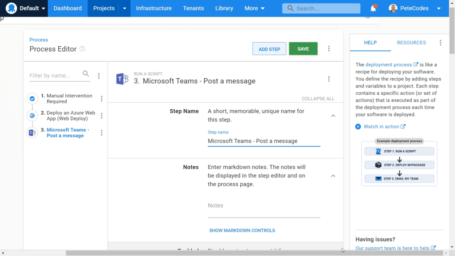Expand the More menu dropdown

click(x=255, y=8)
